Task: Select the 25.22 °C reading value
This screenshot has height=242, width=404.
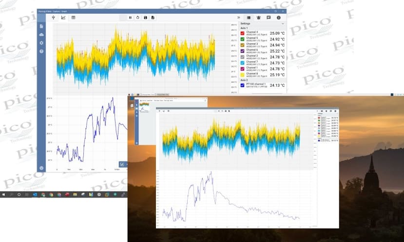Action: click(277, 51)
